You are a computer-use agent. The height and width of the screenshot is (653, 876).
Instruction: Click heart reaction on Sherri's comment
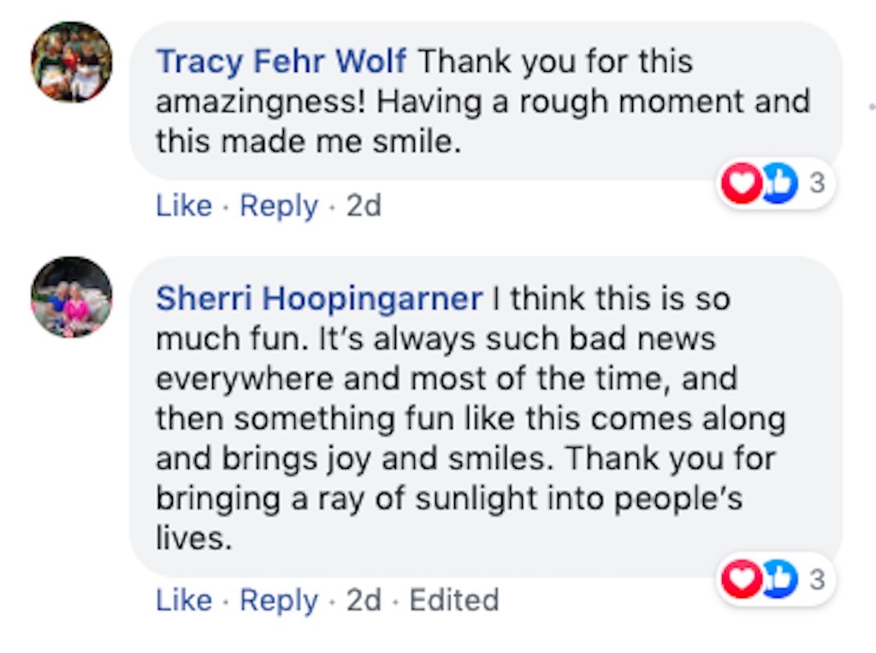(739, 579)
